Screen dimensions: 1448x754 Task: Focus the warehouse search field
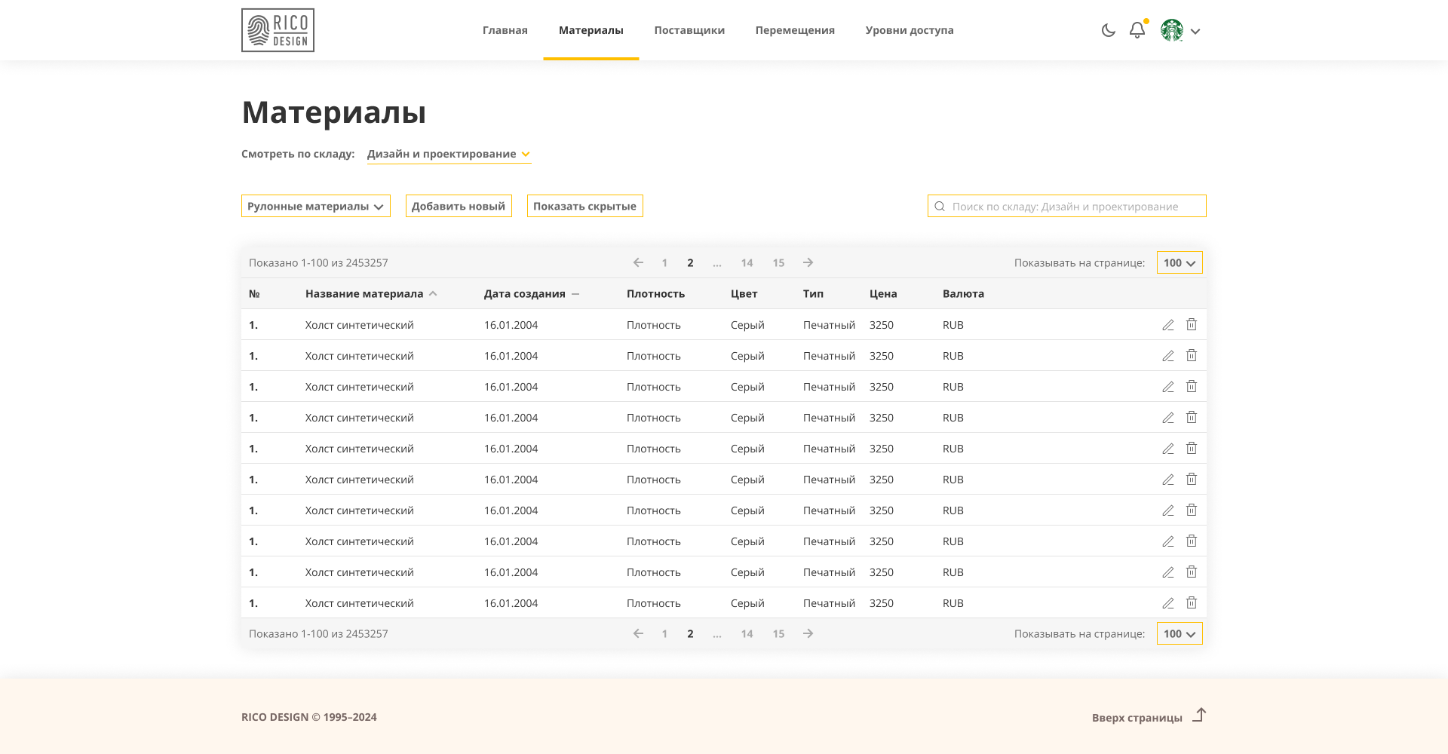(1067, 206)
